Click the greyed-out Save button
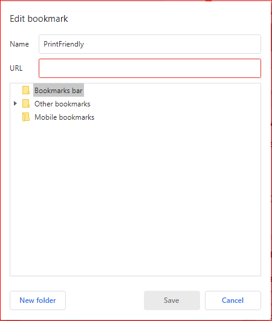 [172, 300]
